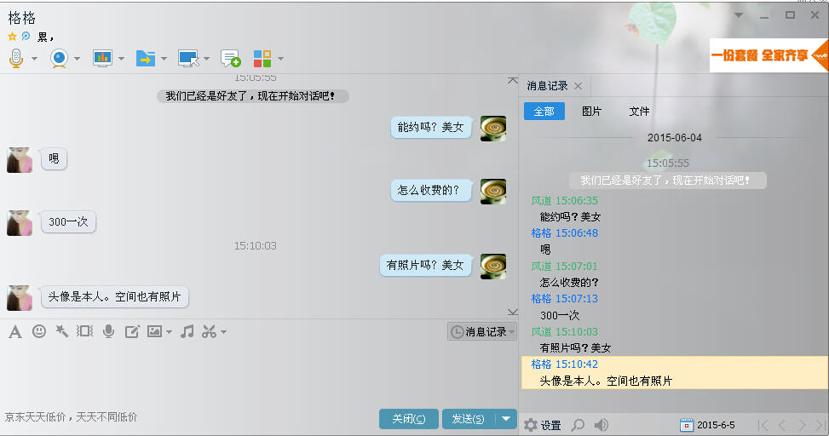Open the emoji smiley picker
Viewport: 829px width, 436px height.
click(x=39, y=331)
